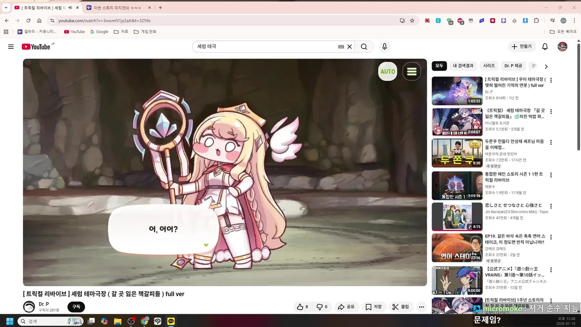Switch to the 이번 스토리 미치겠네 tab
Image resolution: width=581 pixels, height=327 pixels.
point(117,8)
